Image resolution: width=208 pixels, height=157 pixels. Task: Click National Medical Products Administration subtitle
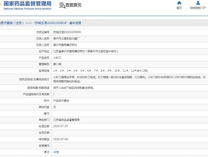pos(28,9)
